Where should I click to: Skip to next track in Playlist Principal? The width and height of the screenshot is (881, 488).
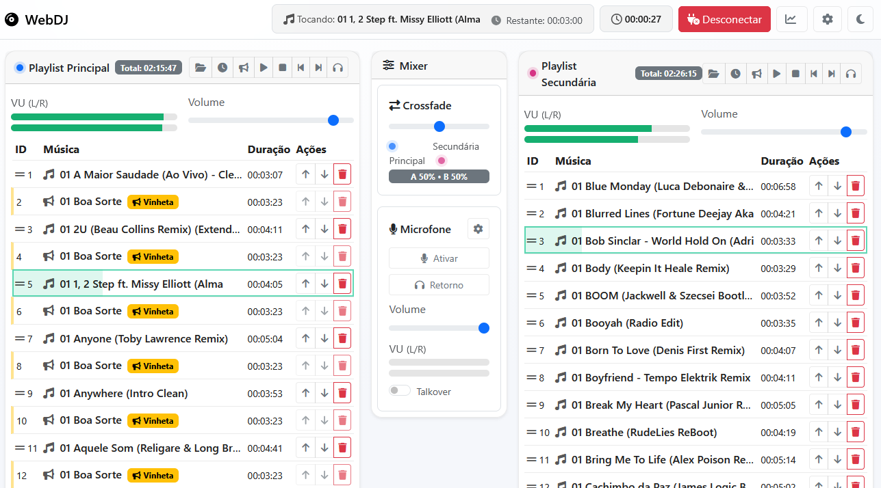click(318, 68)
